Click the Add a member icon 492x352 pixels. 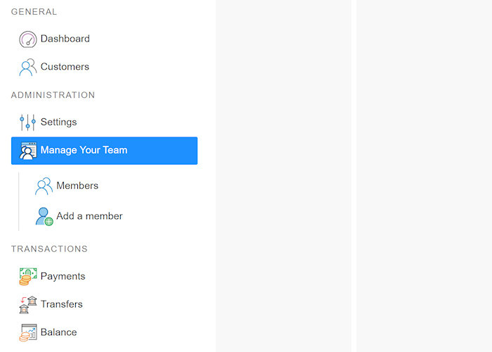44,217
